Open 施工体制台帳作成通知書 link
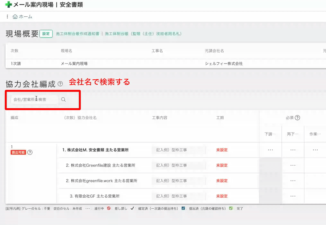Screen dimensions: 326x225 click(77, 34)
